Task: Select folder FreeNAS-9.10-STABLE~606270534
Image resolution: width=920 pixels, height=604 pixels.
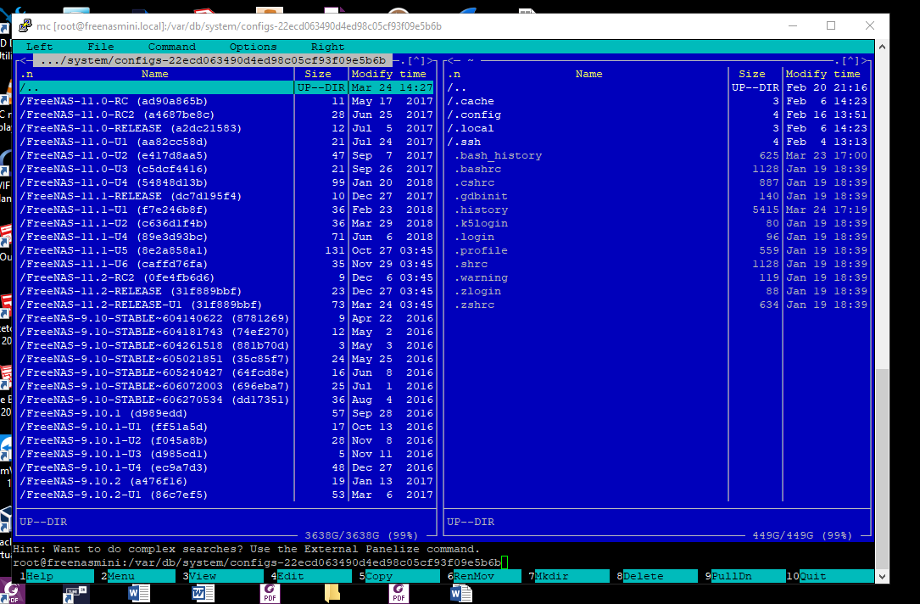Action: click(x=226, y=400)
